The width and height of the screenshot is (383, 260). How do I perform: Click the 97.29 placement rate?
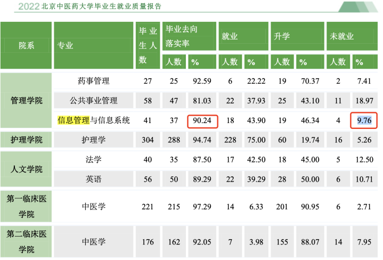(202, 207)
